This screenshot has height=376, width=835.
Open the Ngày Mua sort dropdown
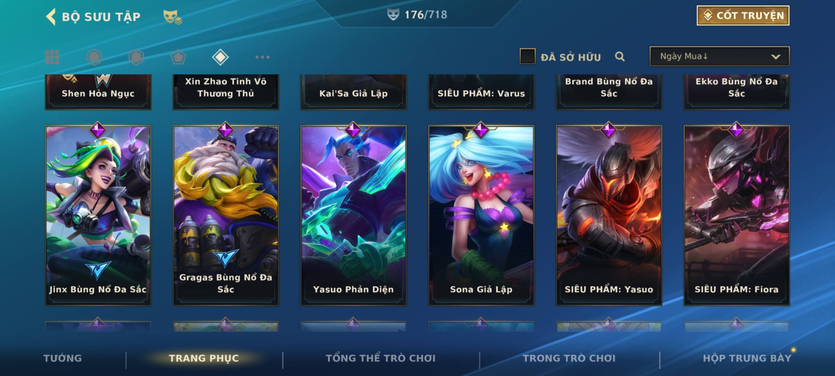pos(719,56)
